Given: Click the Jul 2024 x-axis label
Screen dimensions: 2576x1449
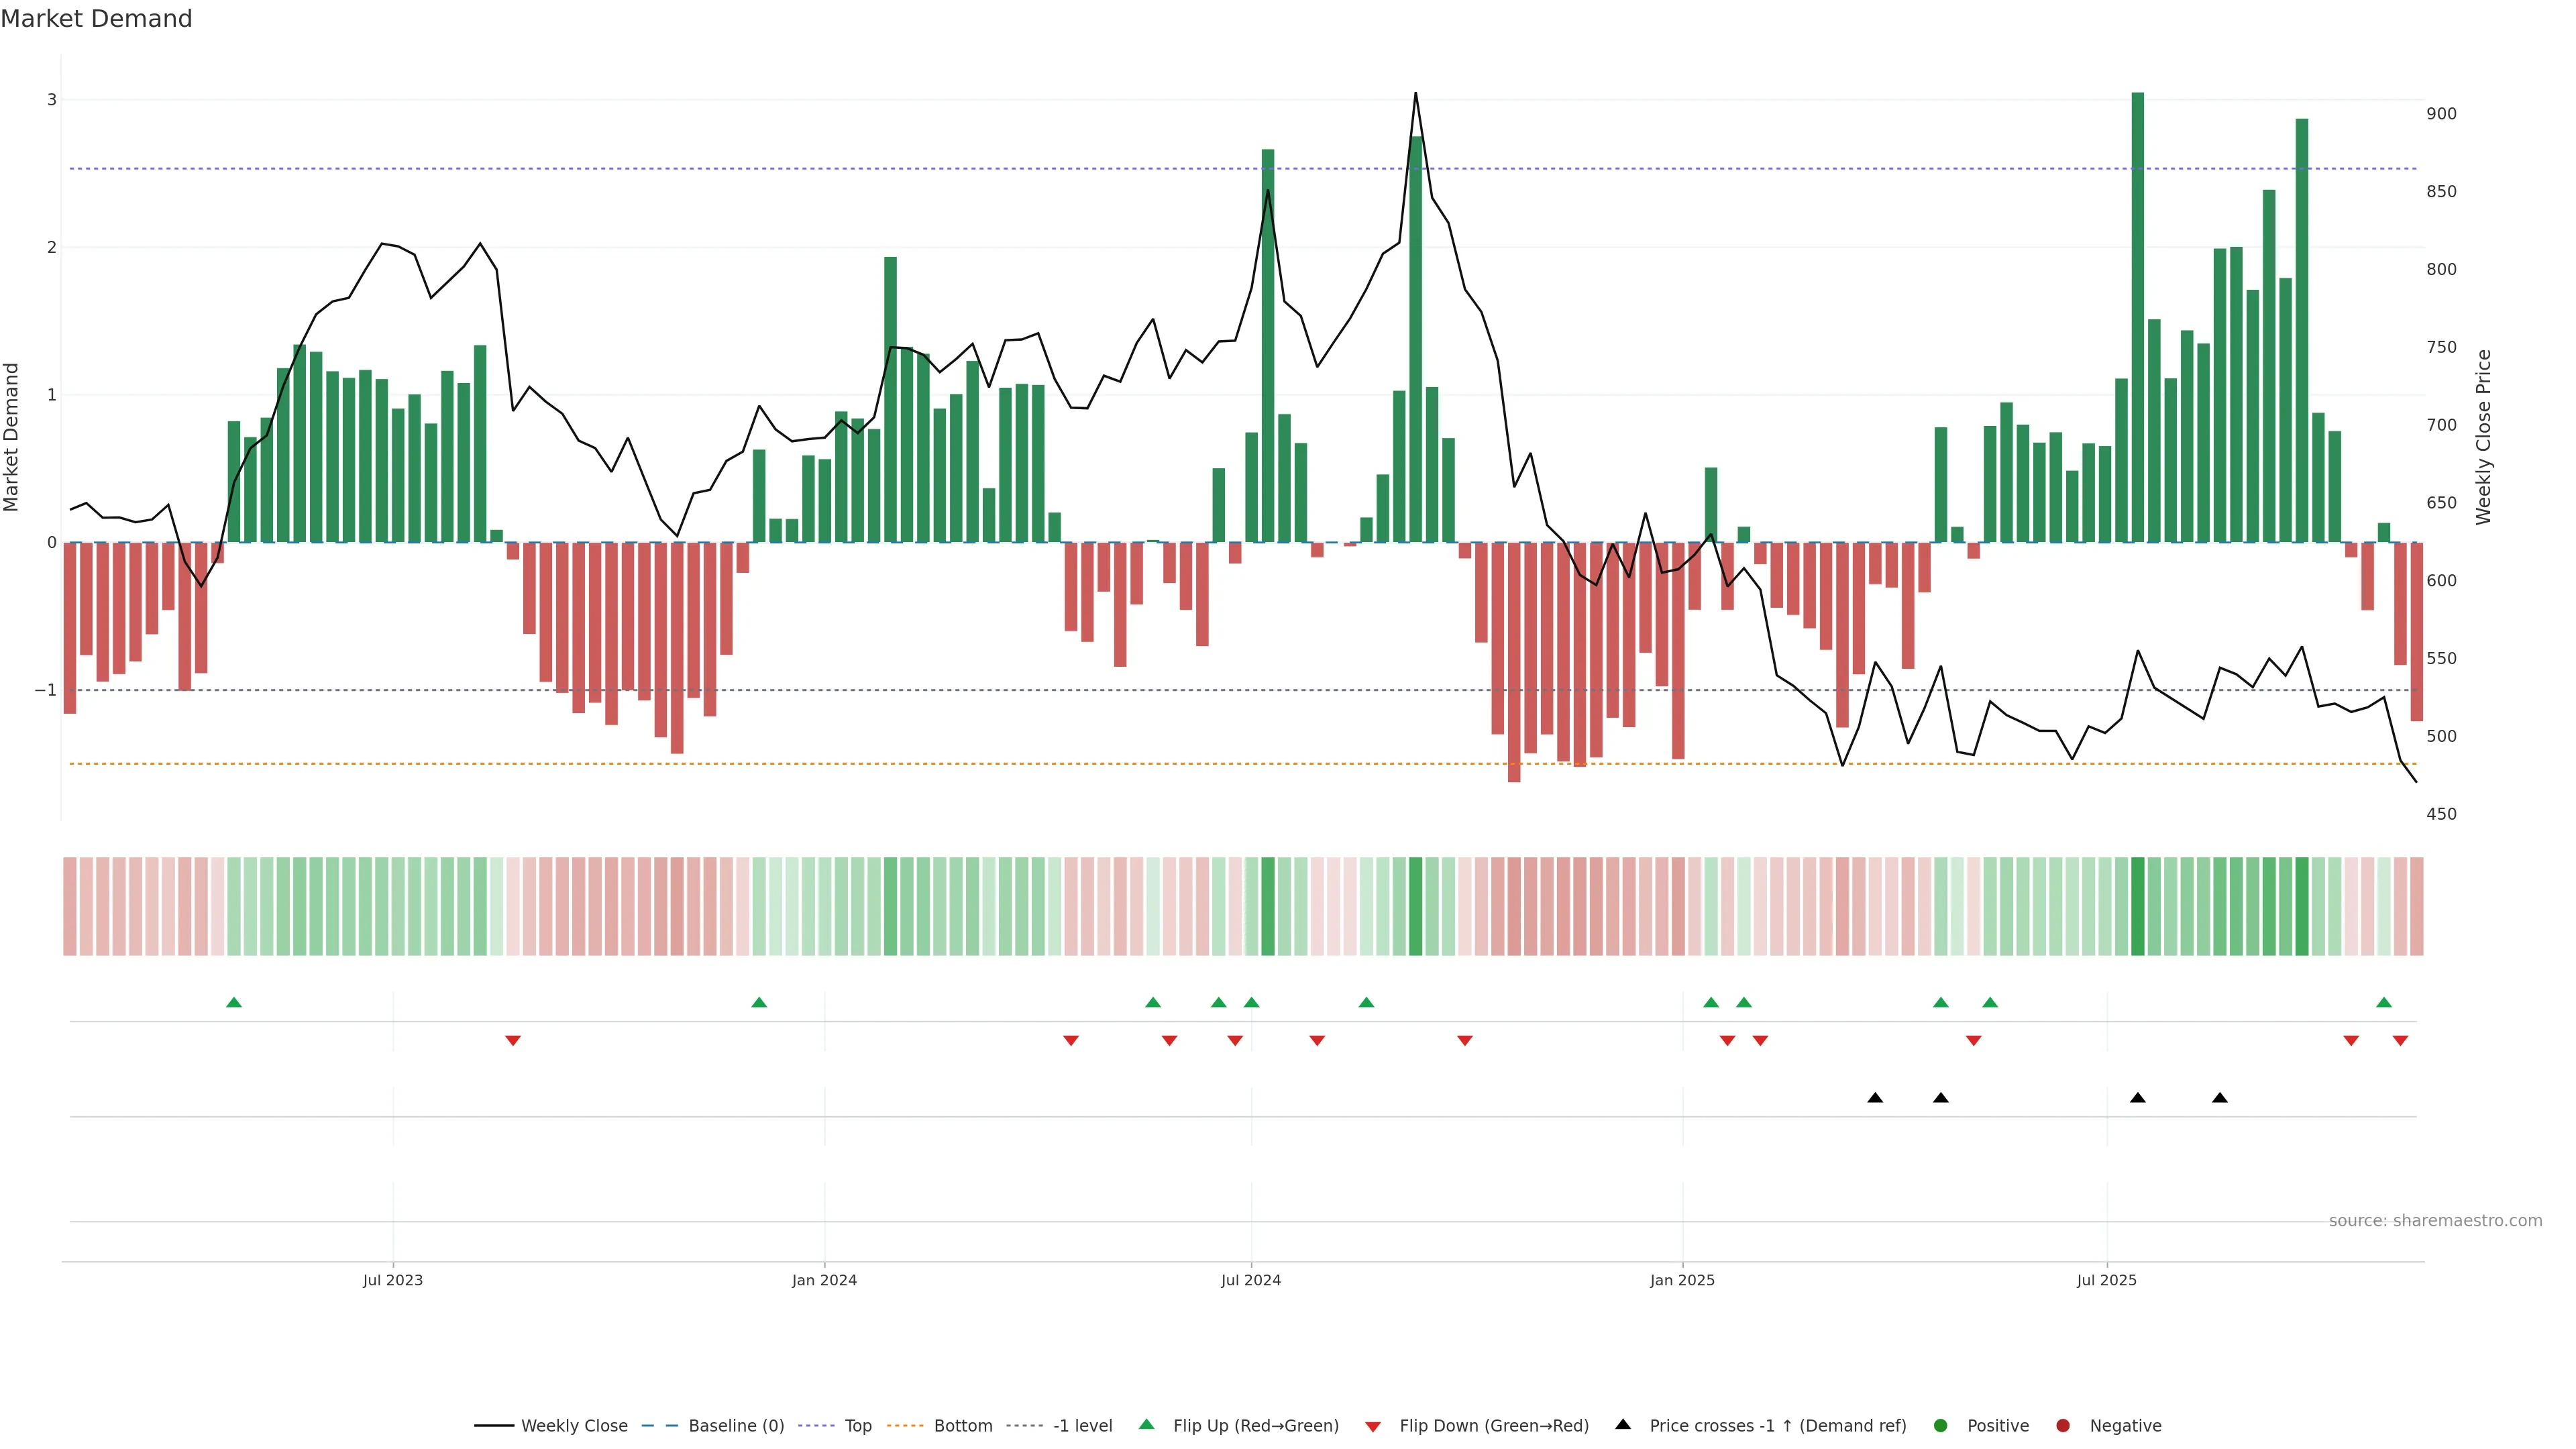Looking at the screenshot, I should pos(1251,1280).
